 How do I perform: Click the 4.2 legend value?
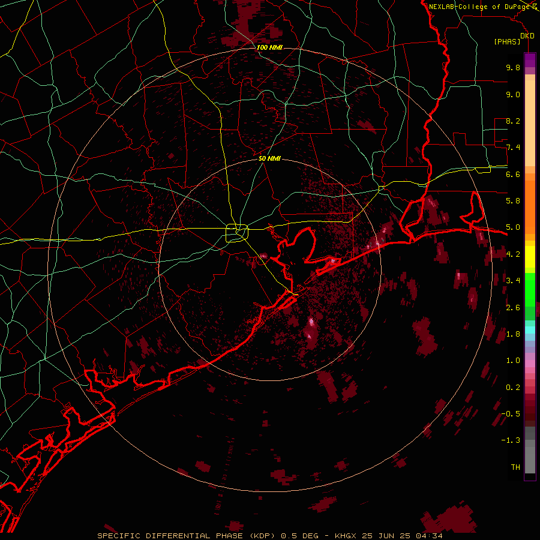[x=513, y=254]
